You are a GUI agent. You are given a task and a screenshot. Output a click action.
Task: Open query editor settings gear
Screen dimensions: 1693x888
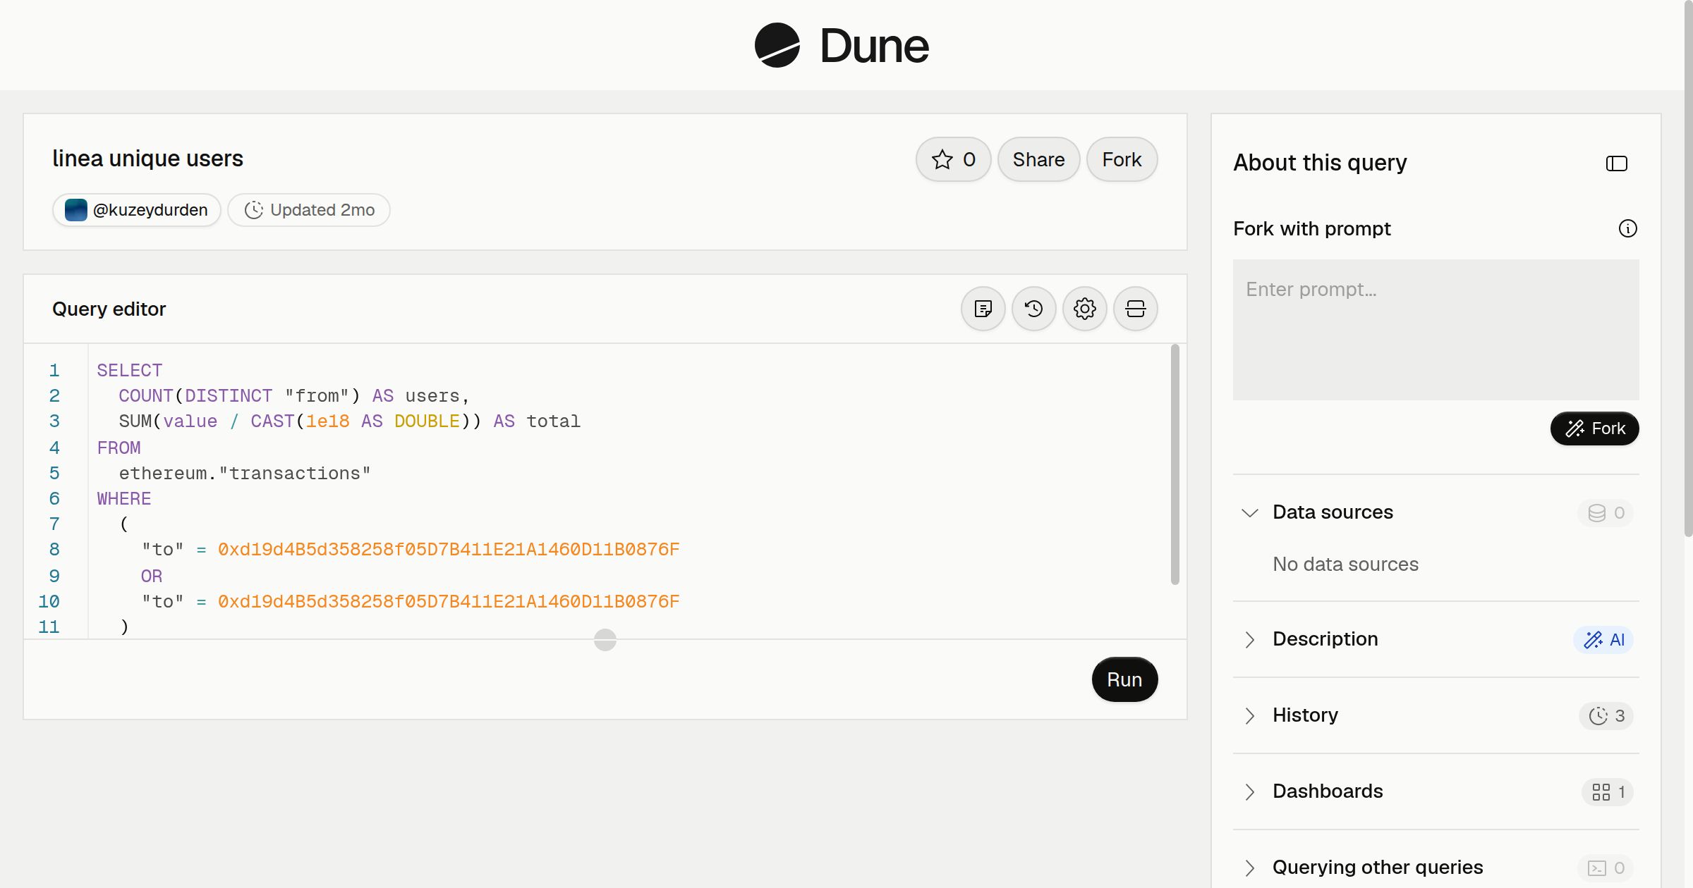1084,309
